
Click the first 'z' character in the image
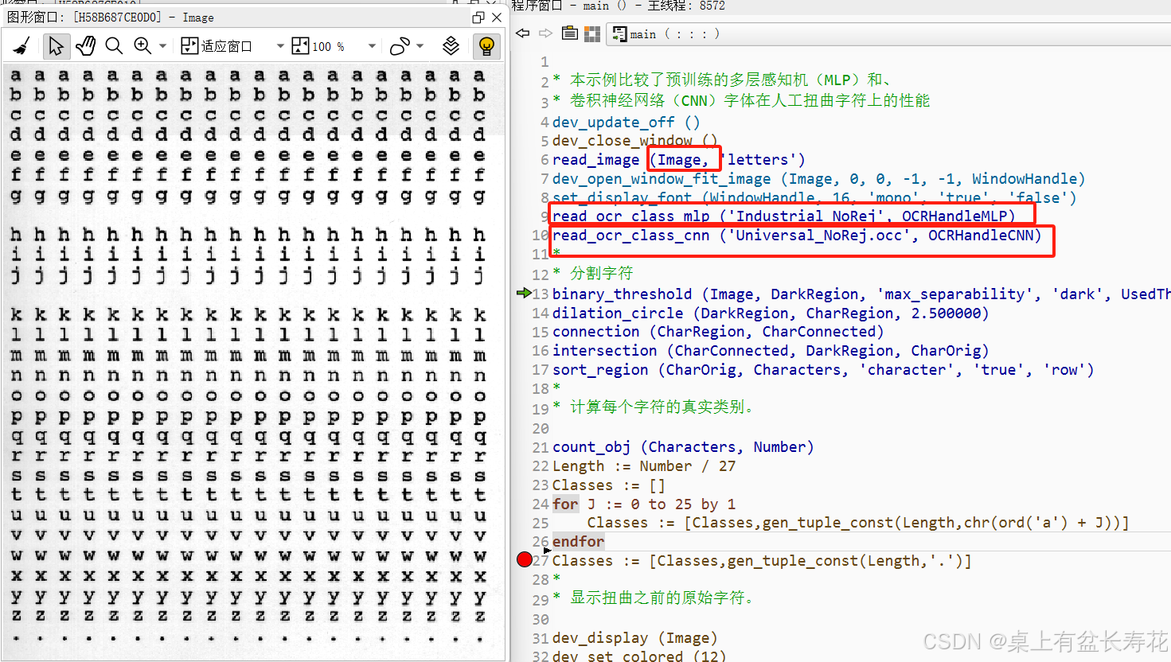[16, 616]
